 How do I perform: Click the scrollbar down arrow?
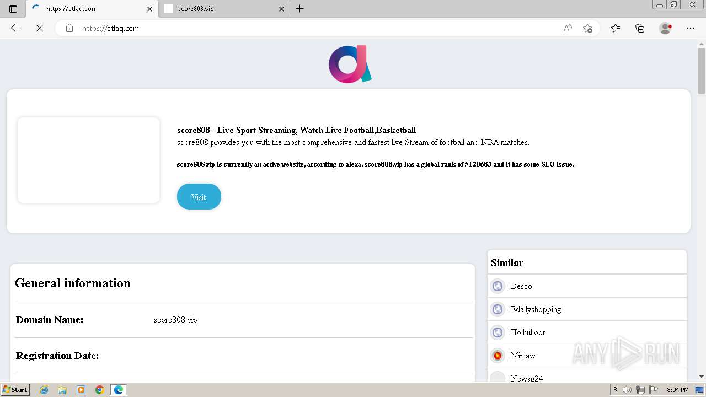pos(702,377)
